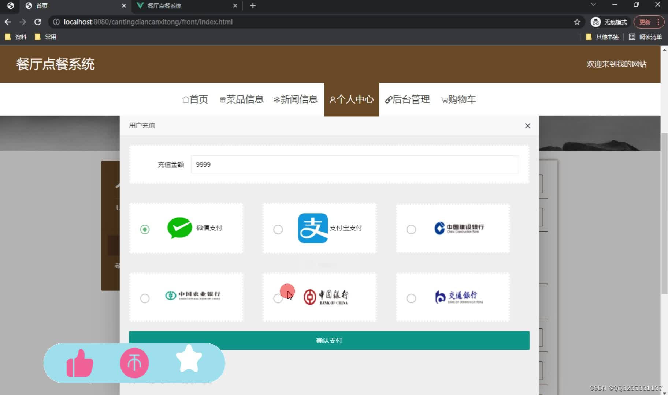Click the 餐厅点餐系统 site title
This screenshot has width=668, height=395.
coord(55,64)
